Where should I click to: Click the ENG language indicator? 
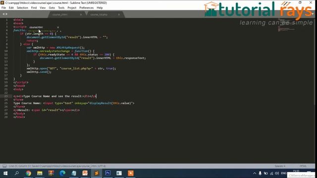pyautogui.click(x=284, y=173)
